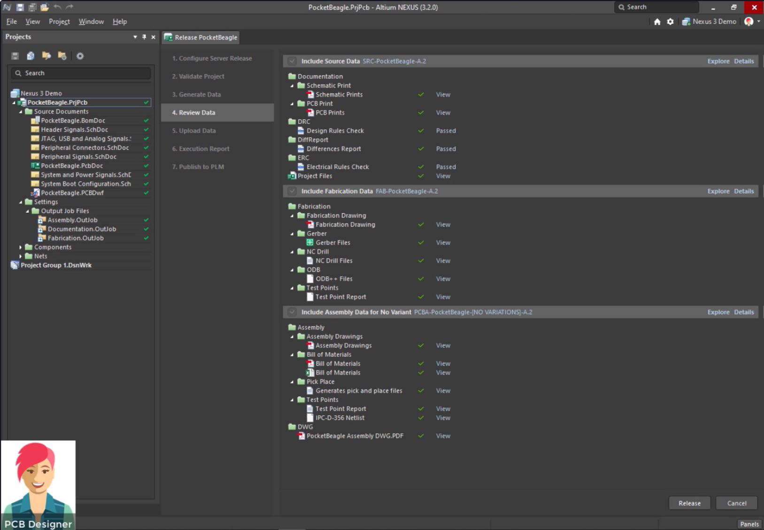Image resolution: width=764 pixels, height=530 pixels.
Task: Open the Project menu
Action: pyautogui.click(x=59, y=22)
